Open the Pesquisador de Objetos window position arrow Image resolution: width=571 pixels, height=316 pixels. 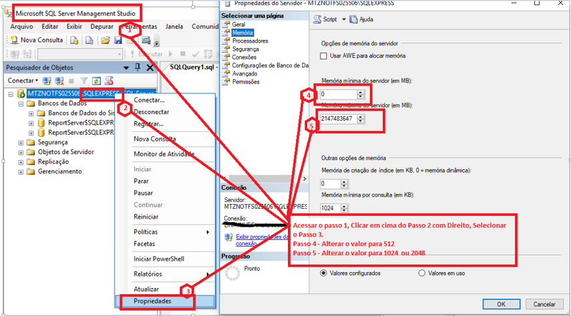tap(126, 67)
